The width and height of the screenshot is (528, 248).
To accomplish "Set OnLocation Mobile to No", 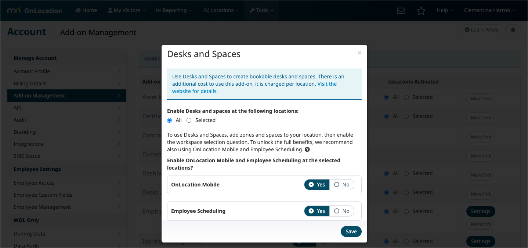I will [342, 185].
